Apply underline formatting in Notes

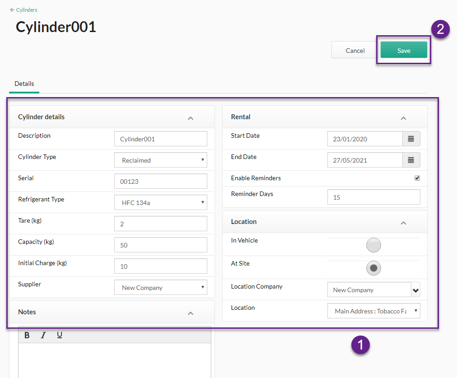(x=60, y=335)
